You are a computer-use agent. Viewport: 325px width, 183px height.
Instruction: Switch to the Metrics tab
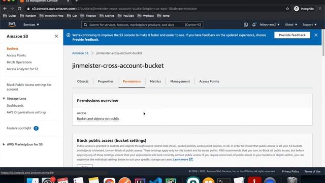[155, 81]
